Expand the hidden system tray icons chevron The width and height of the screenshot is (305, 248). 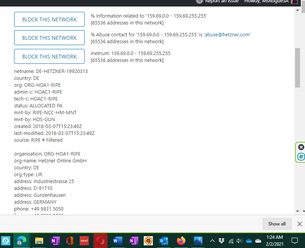click(x=212, y=241)
